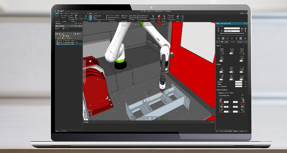The image size is (287, 153).
Task: Switch to the fifth tab in the right panel tab row
Action: (240, 42)
